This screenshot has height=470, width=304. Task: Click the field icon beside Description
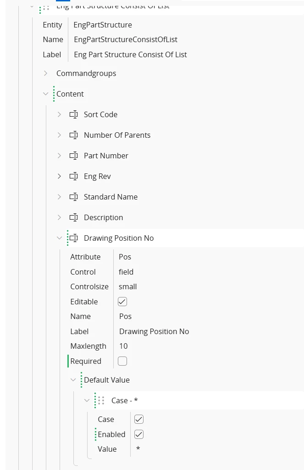click(x=74, y=217)
